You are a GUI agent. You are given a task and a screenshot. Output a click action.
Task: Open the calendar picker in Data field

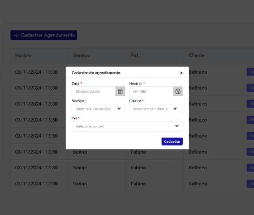tap(120, 91)
